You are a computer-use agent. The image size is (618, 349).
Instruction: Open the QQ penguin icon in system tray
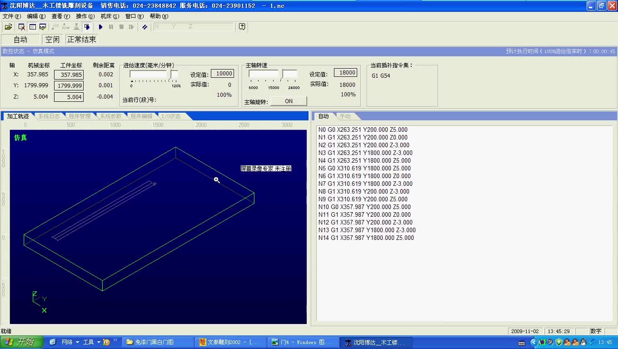[567, 343]
